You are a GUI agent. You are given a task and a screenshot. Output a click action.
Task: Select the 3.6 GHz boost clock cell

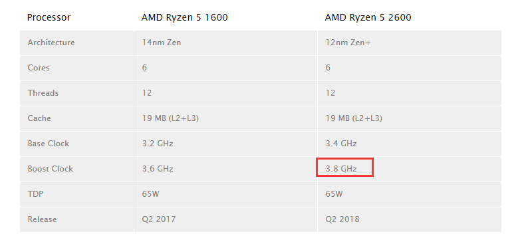click(x=158, y=169)
